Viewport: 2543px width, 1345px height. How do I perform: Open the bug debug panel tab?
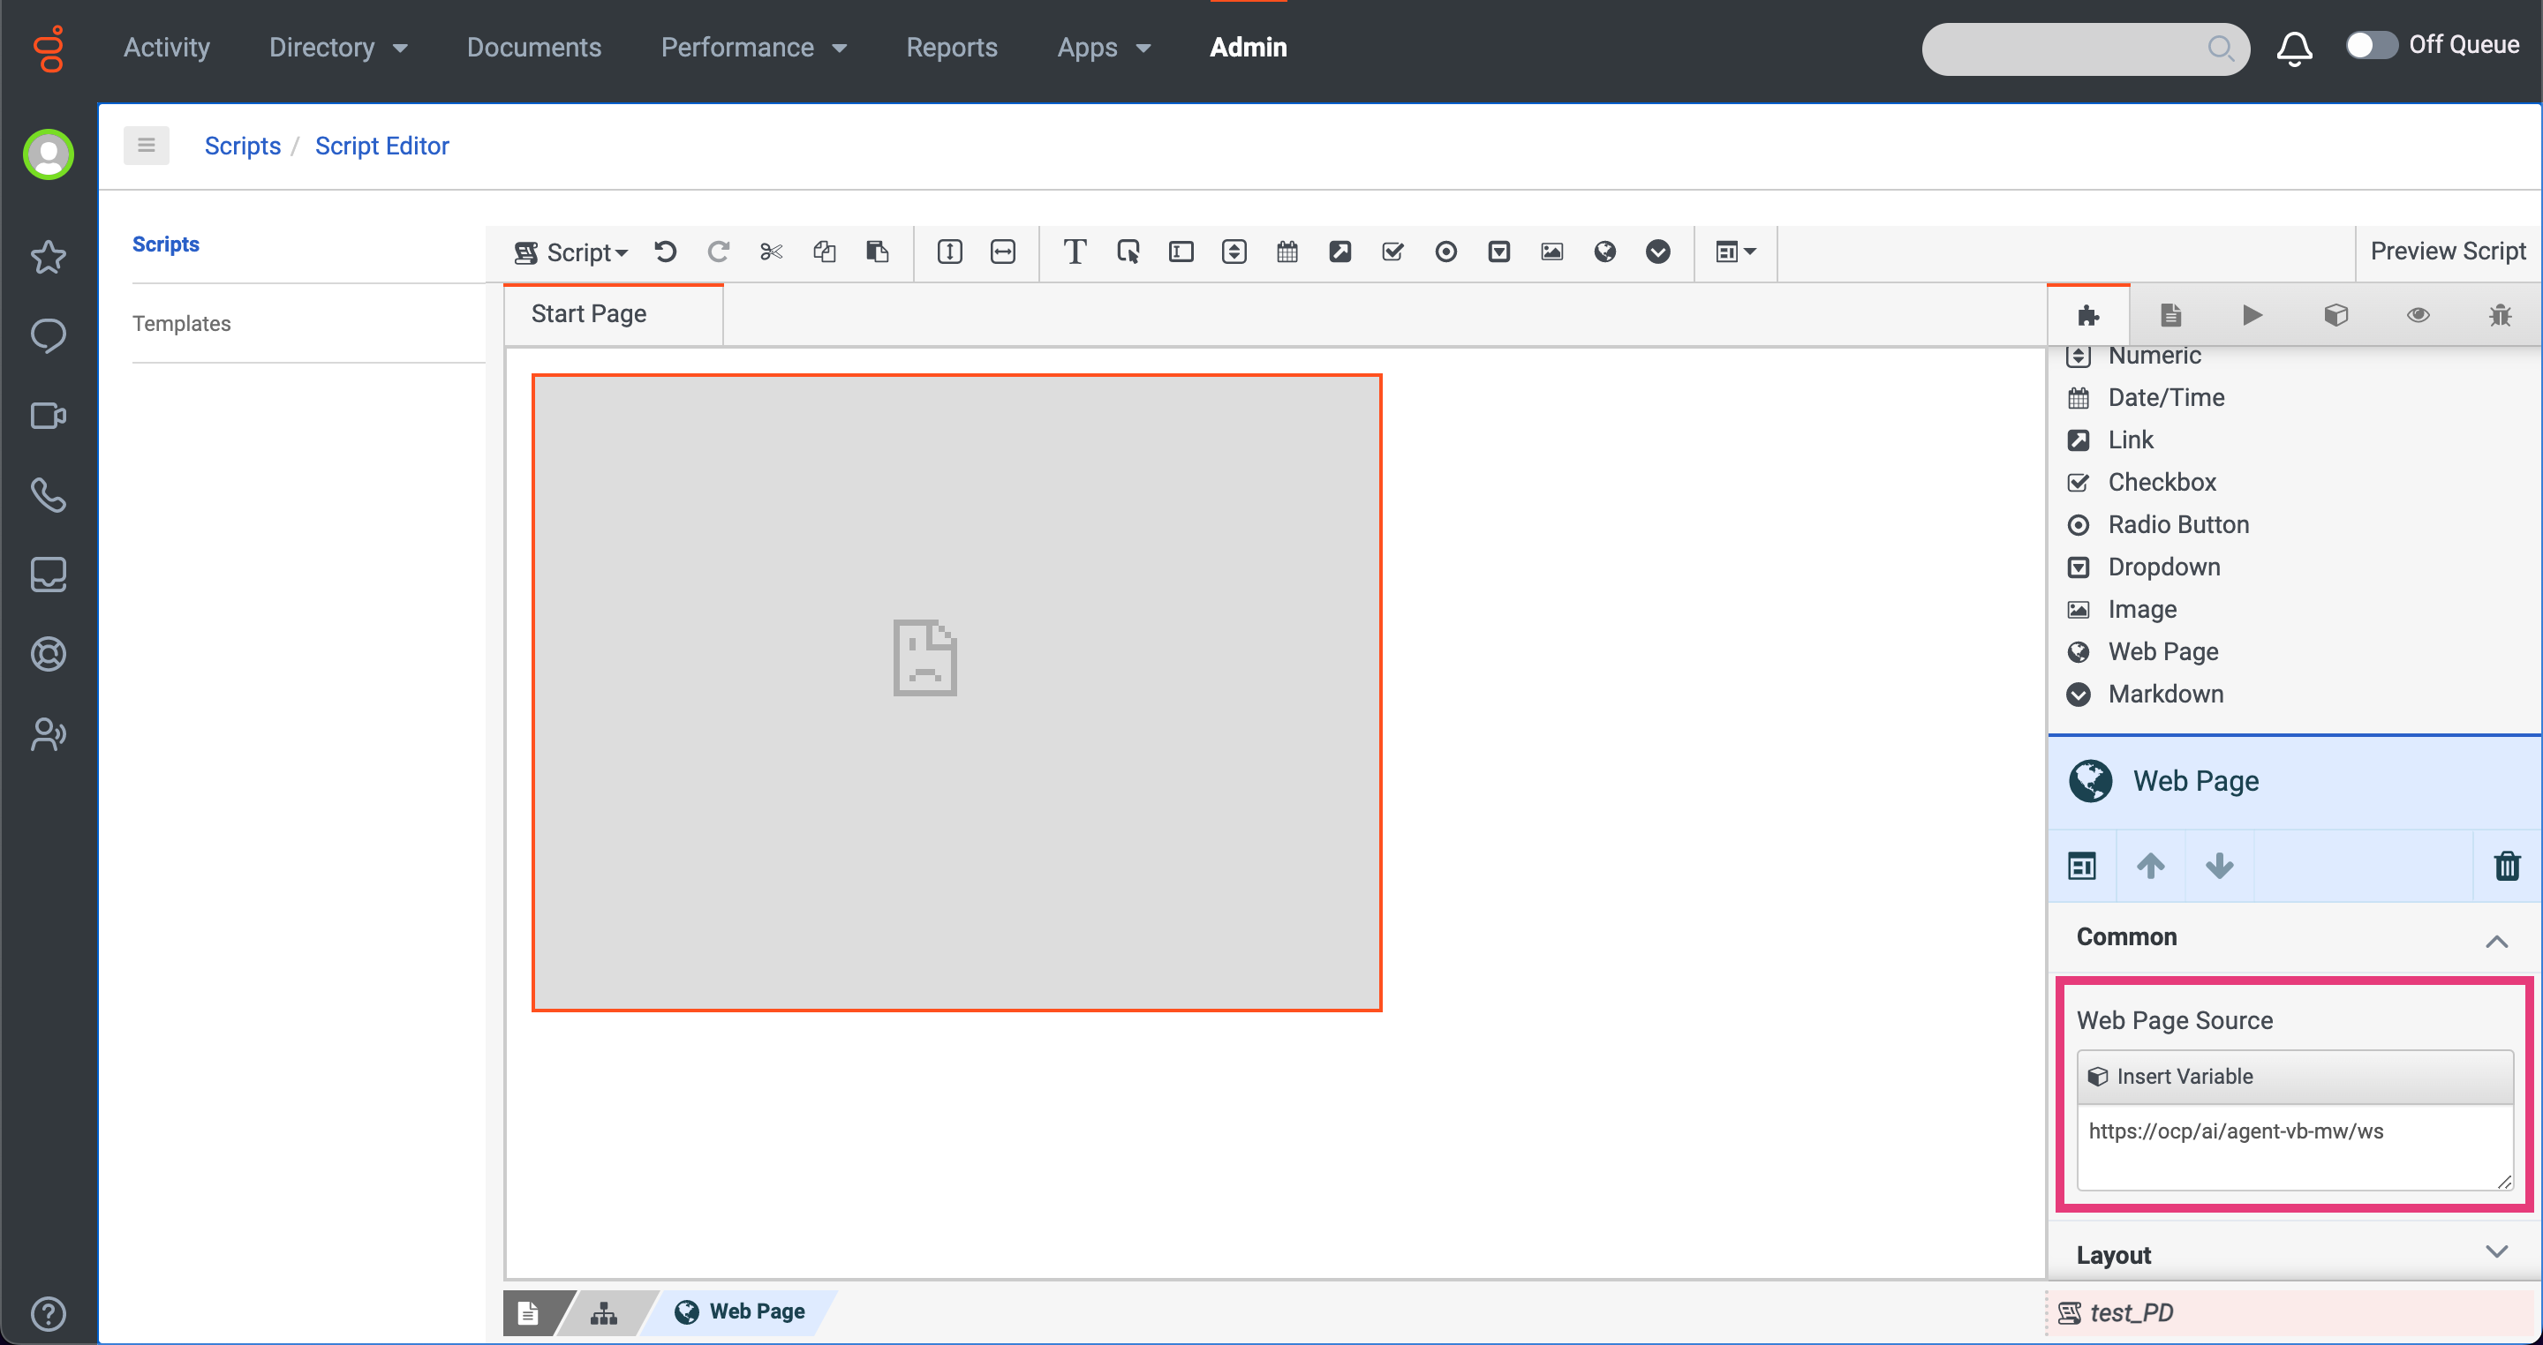click(x=2500, y=315)
